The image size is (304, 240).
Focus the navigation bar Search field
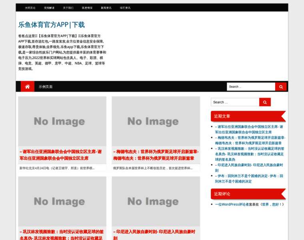pos(251,87)
